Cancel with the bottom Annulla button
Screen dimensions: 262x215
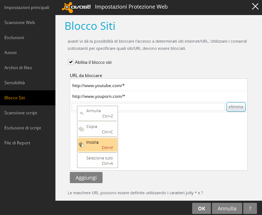click(227, 208)
